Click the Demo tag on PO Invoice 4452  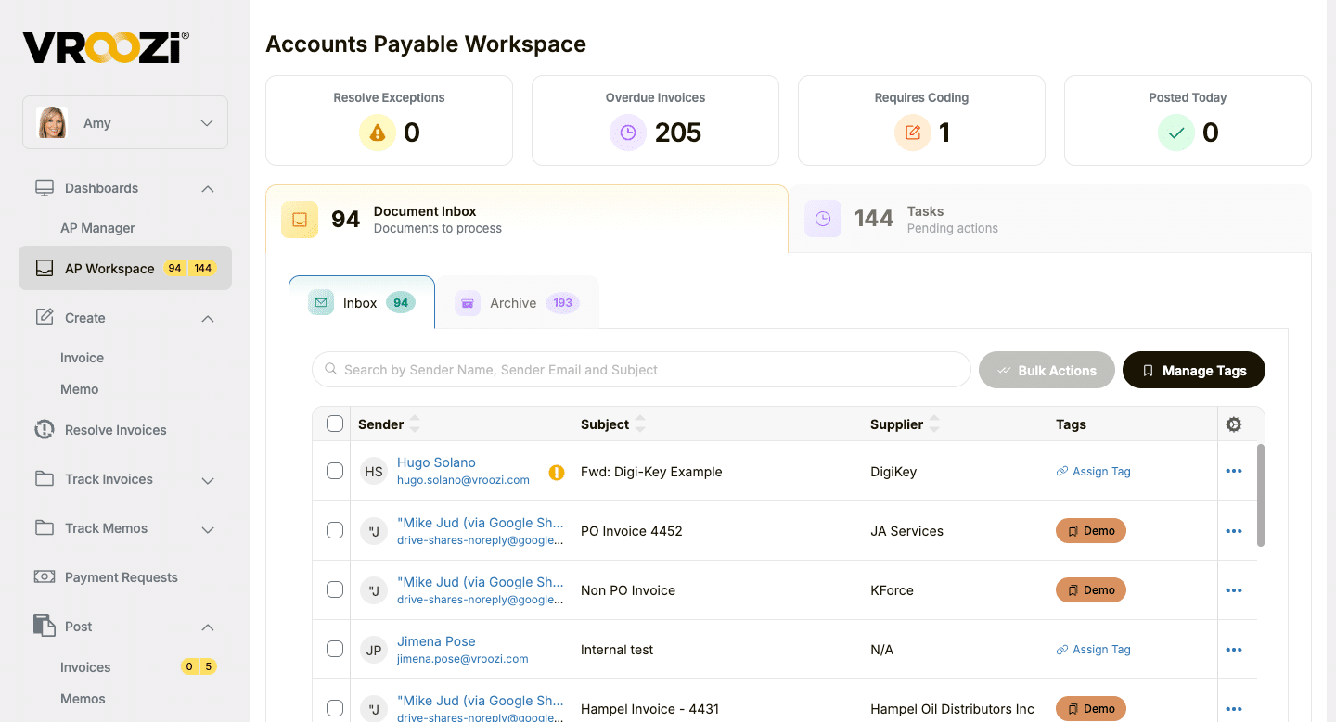(x=1091, y=531)
